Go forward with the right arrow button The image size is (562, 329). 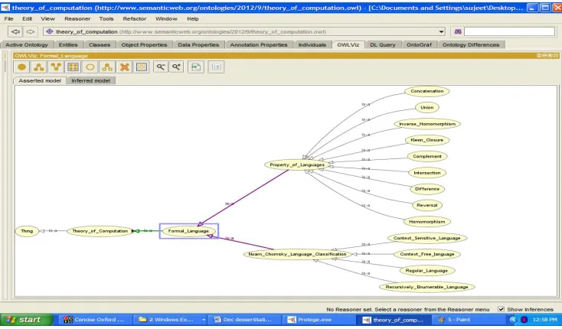tap(31, 31)
